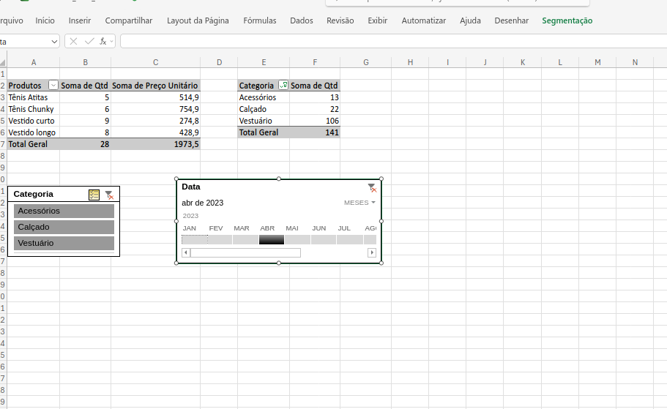Select MAR month on timeline
The width and height of the screenshot is (667, 409).
245,239
